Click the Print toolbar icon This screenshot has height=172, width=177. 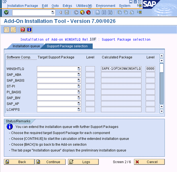[98, 12]
